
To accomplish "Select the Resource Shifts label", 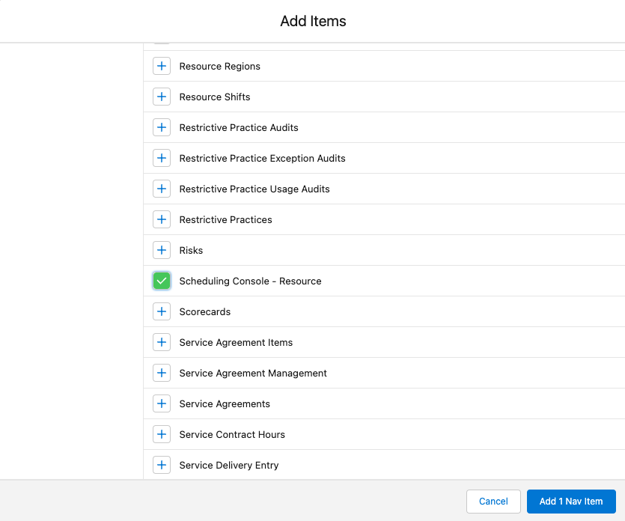I will [x=215, y=97].
